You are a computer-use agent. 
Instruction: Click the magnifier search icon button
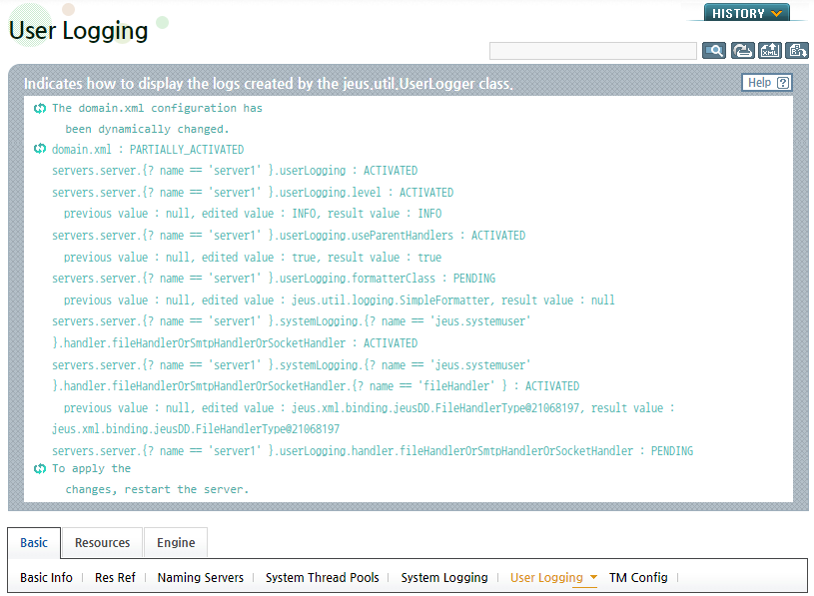coord(714,50)
